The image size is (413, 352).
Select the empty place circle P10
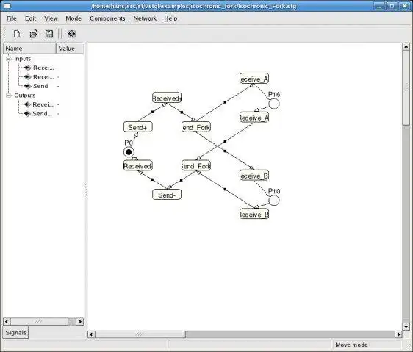(x=273, y=200)
